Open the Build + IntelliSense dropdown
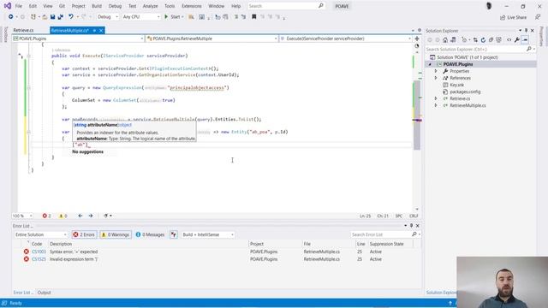The height and width of the screenshot is (308, 548). click(x=207, y=234)
